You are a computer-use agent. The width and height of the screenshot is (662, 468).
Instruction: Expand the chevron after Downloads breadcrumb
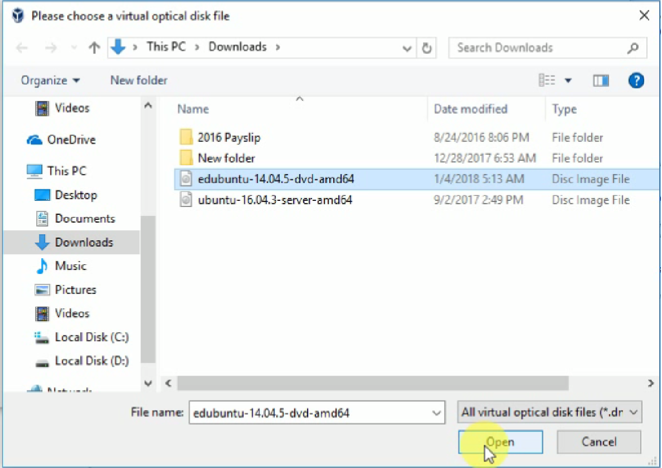(x=278, y=47)
